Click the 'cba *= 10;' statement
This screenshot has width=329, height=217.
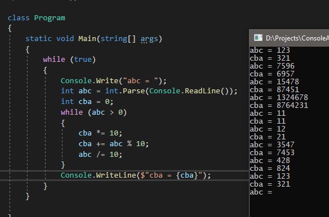coord(100,133)
